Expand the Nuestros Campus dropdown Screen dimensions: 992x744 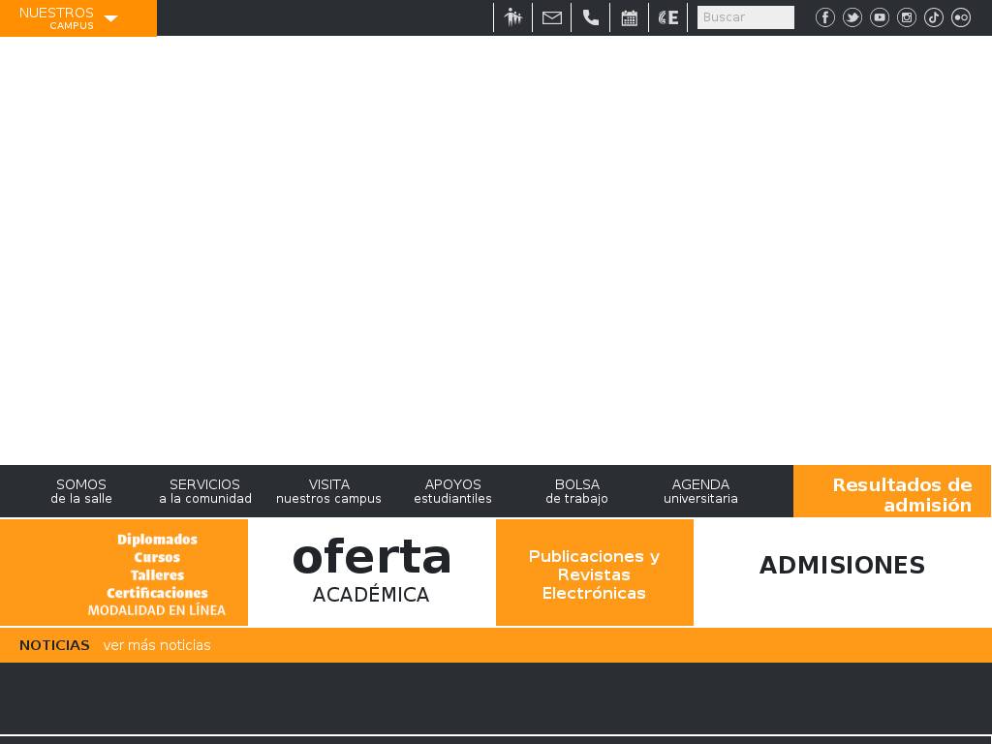77,17
